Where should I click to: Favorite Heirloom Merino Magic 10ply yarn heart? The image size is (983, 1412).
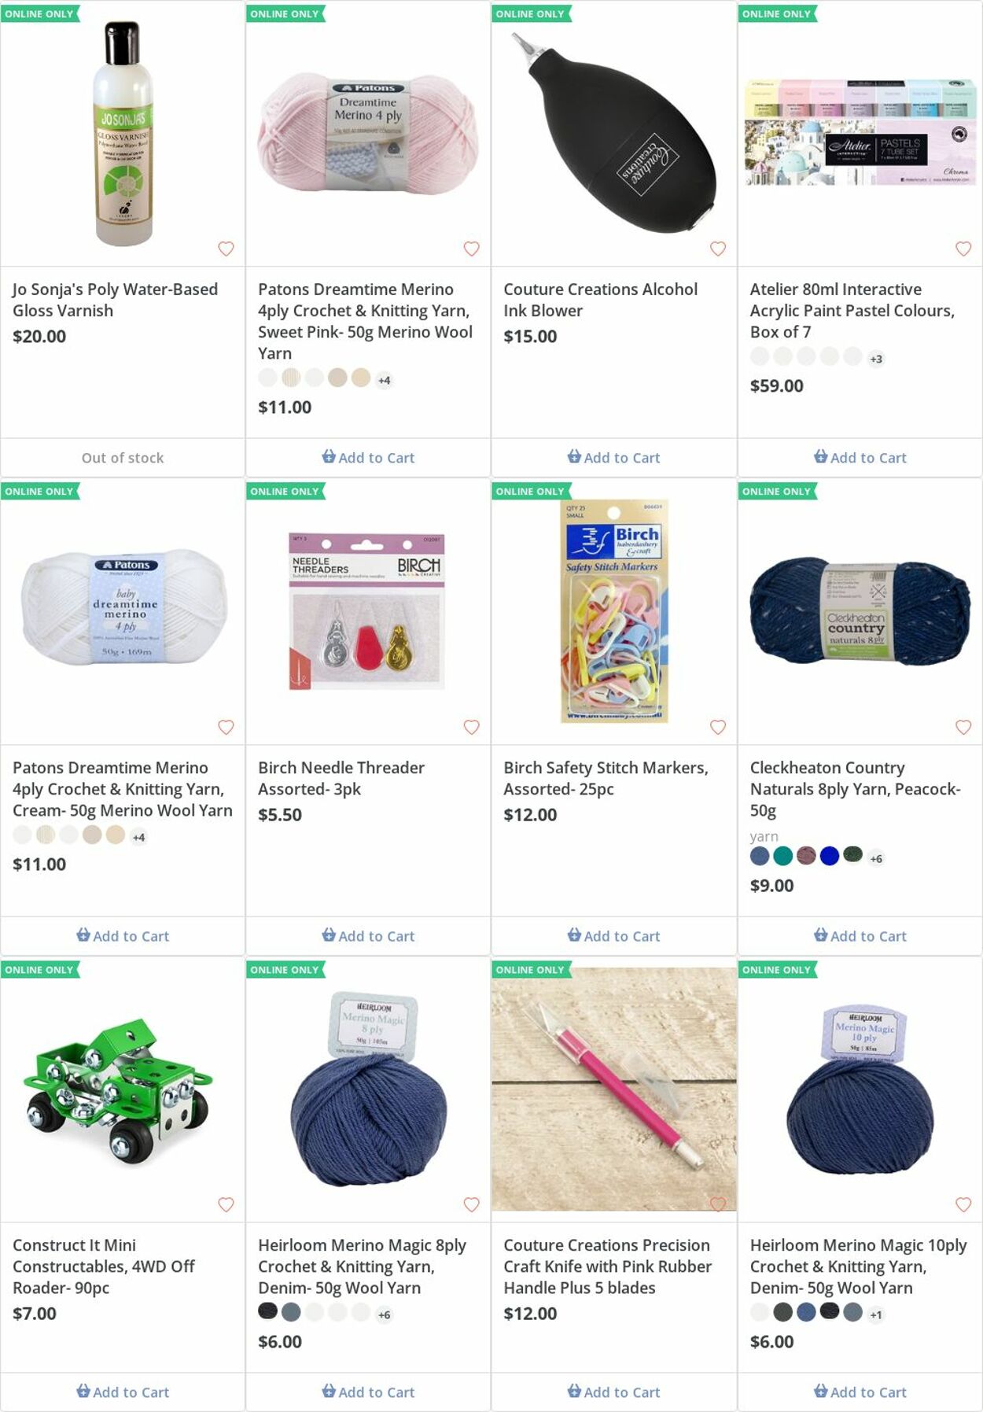pyautogui.click(x=963, y=1204)
